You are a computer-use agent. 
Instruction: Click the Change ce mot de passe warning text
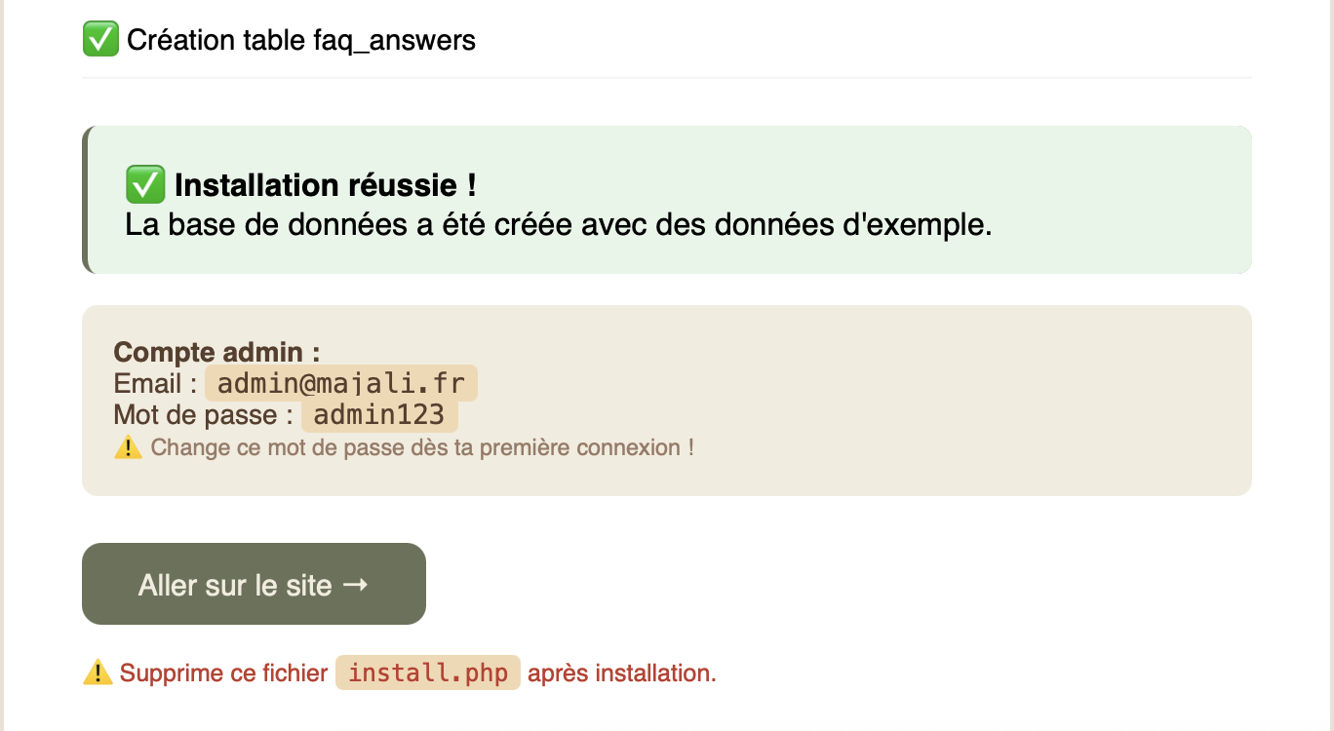click(422, 448)
